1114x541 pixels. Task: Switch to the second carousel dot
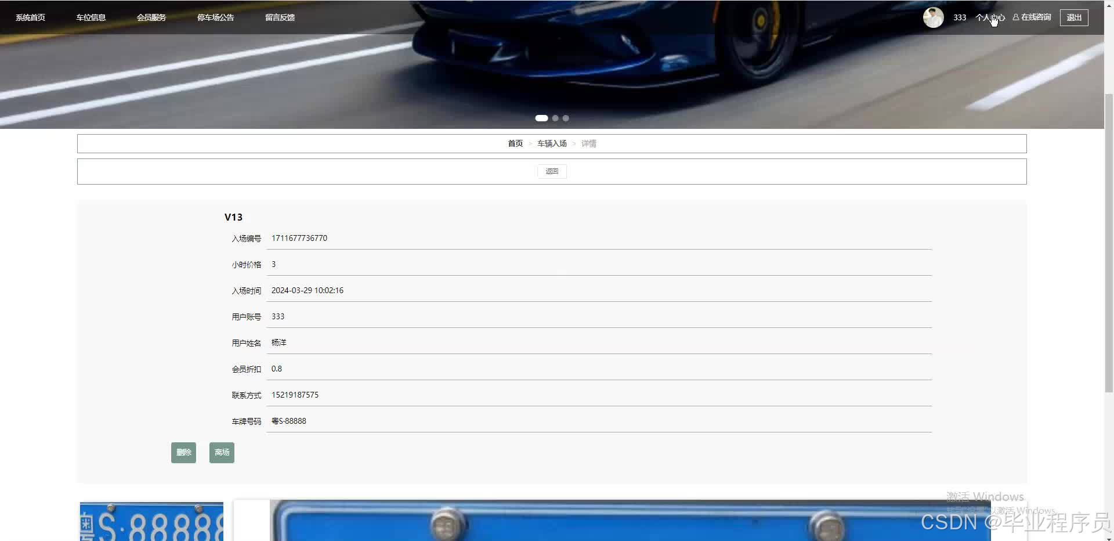click(x=555, y=118)
